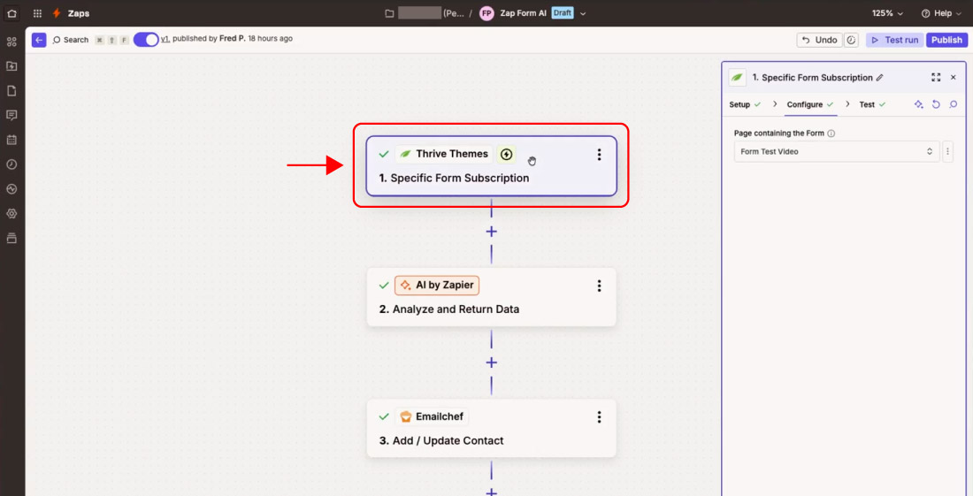Screen dimensions: 973x496
Task: Open the sidebar settings gear
Action: coord(11,213)
